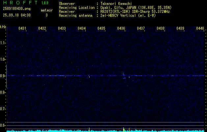This screenshot has width=207, height=132.
Task: Select the 0440 time marker
Action: coord(200,28)
